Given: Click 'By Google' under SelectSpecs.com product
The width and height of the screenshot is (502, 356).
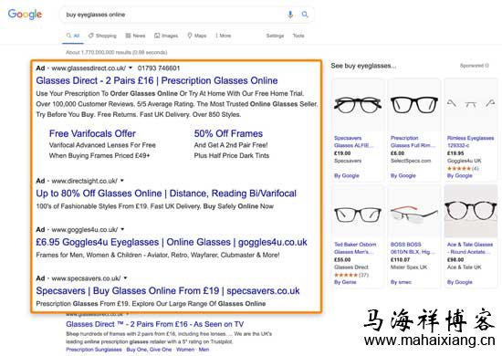Looking at the screenshot, I should (403, 175).
